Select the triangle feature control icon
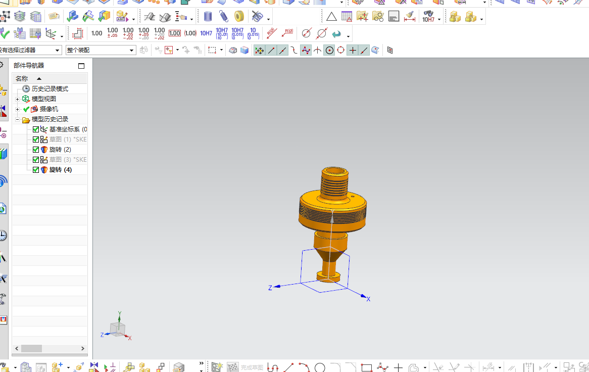Screen dimensions: 589x372 (x=331, y=17)
